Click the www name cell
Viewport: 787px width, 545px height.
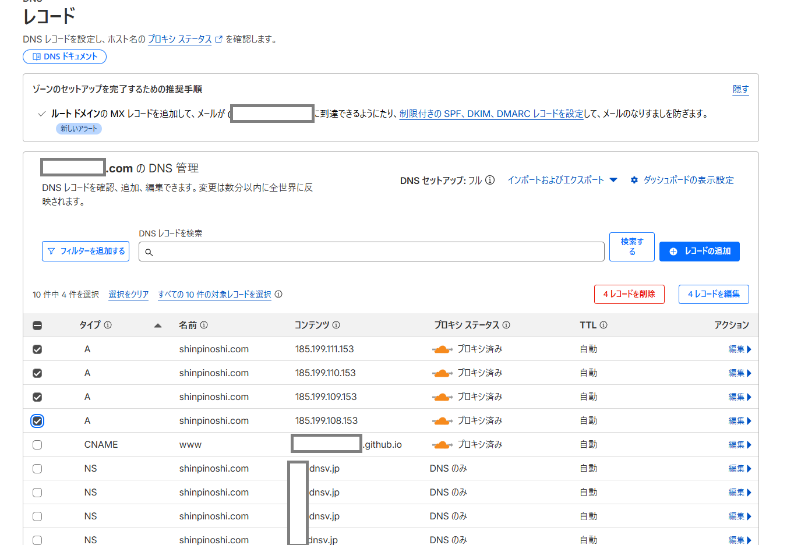click(190, 445)
